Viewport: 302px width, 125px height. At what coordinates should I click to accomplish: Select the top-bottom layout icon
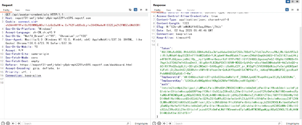coord(293,1)
